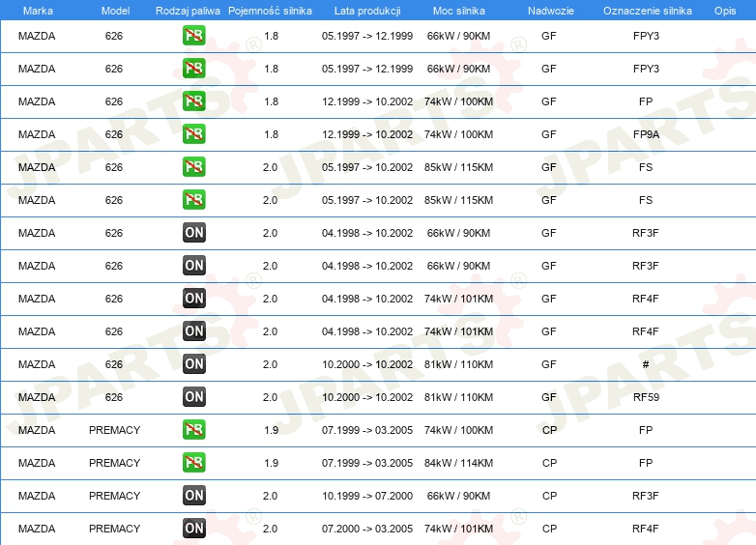Select model 626 in the FP9A row
The image size is (756, 545).
114,134
